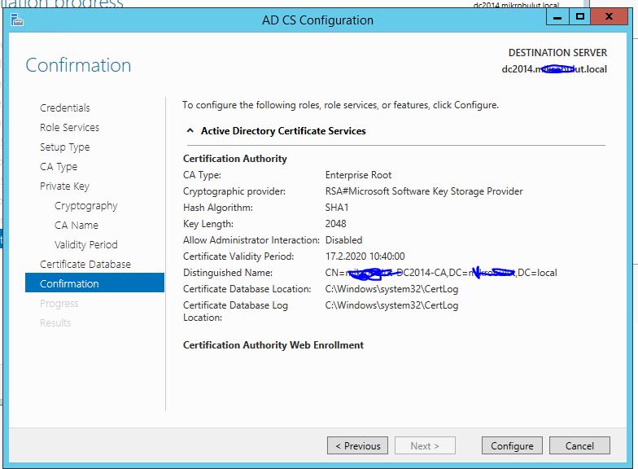The image size is (638, 469).
Task: Collapse Active Directory Certificate Services section
Action: (190, 130)
